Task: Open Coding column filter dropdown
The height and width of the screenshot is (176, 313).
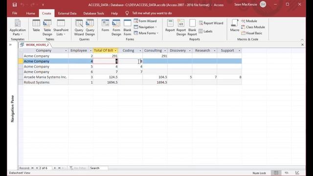Action: [140, 51]
